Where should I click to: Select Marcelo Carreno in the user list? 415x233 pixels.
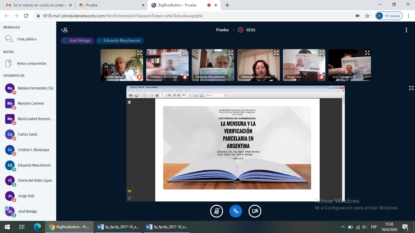coord(31,103)
